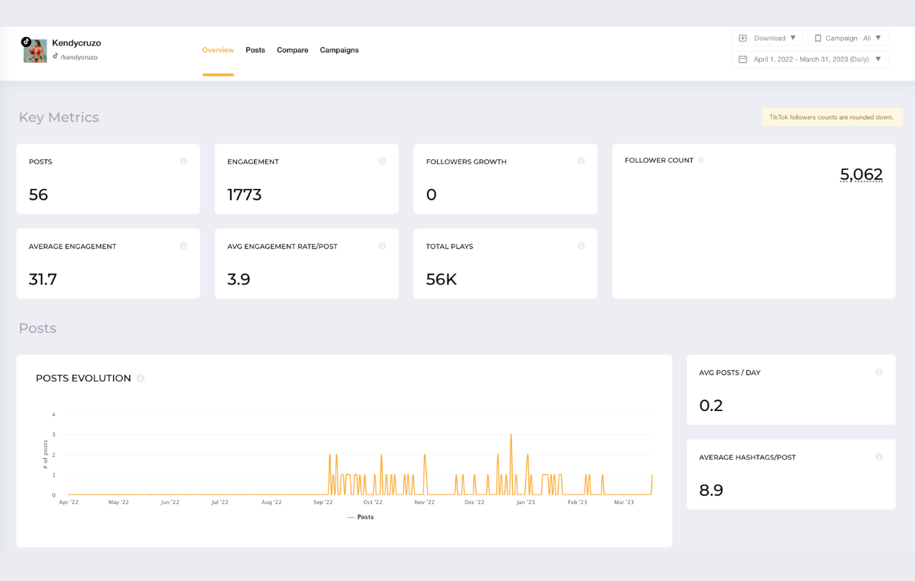The width and height of the screenshot is (915, 581).
Task: Open the Campaign · All dropdown
Action: tap(848, 38)
